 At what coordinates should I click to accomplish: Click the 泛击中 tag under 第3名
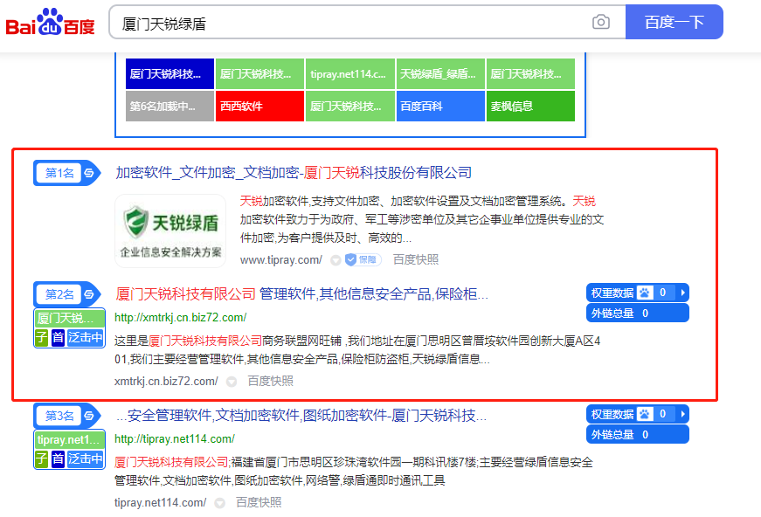pyautogui.click(x=86, y=458)
